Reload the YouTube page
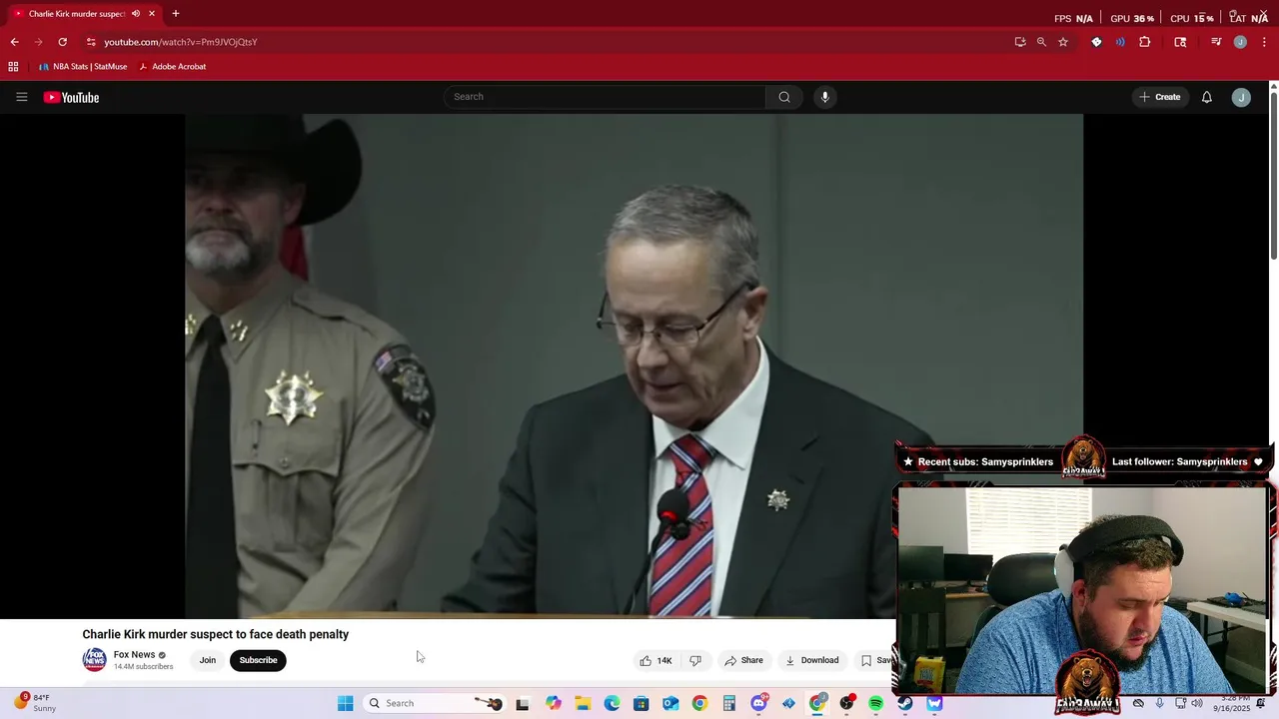The width and height of the screenshot is (1279, 719). tap(62, 42)
